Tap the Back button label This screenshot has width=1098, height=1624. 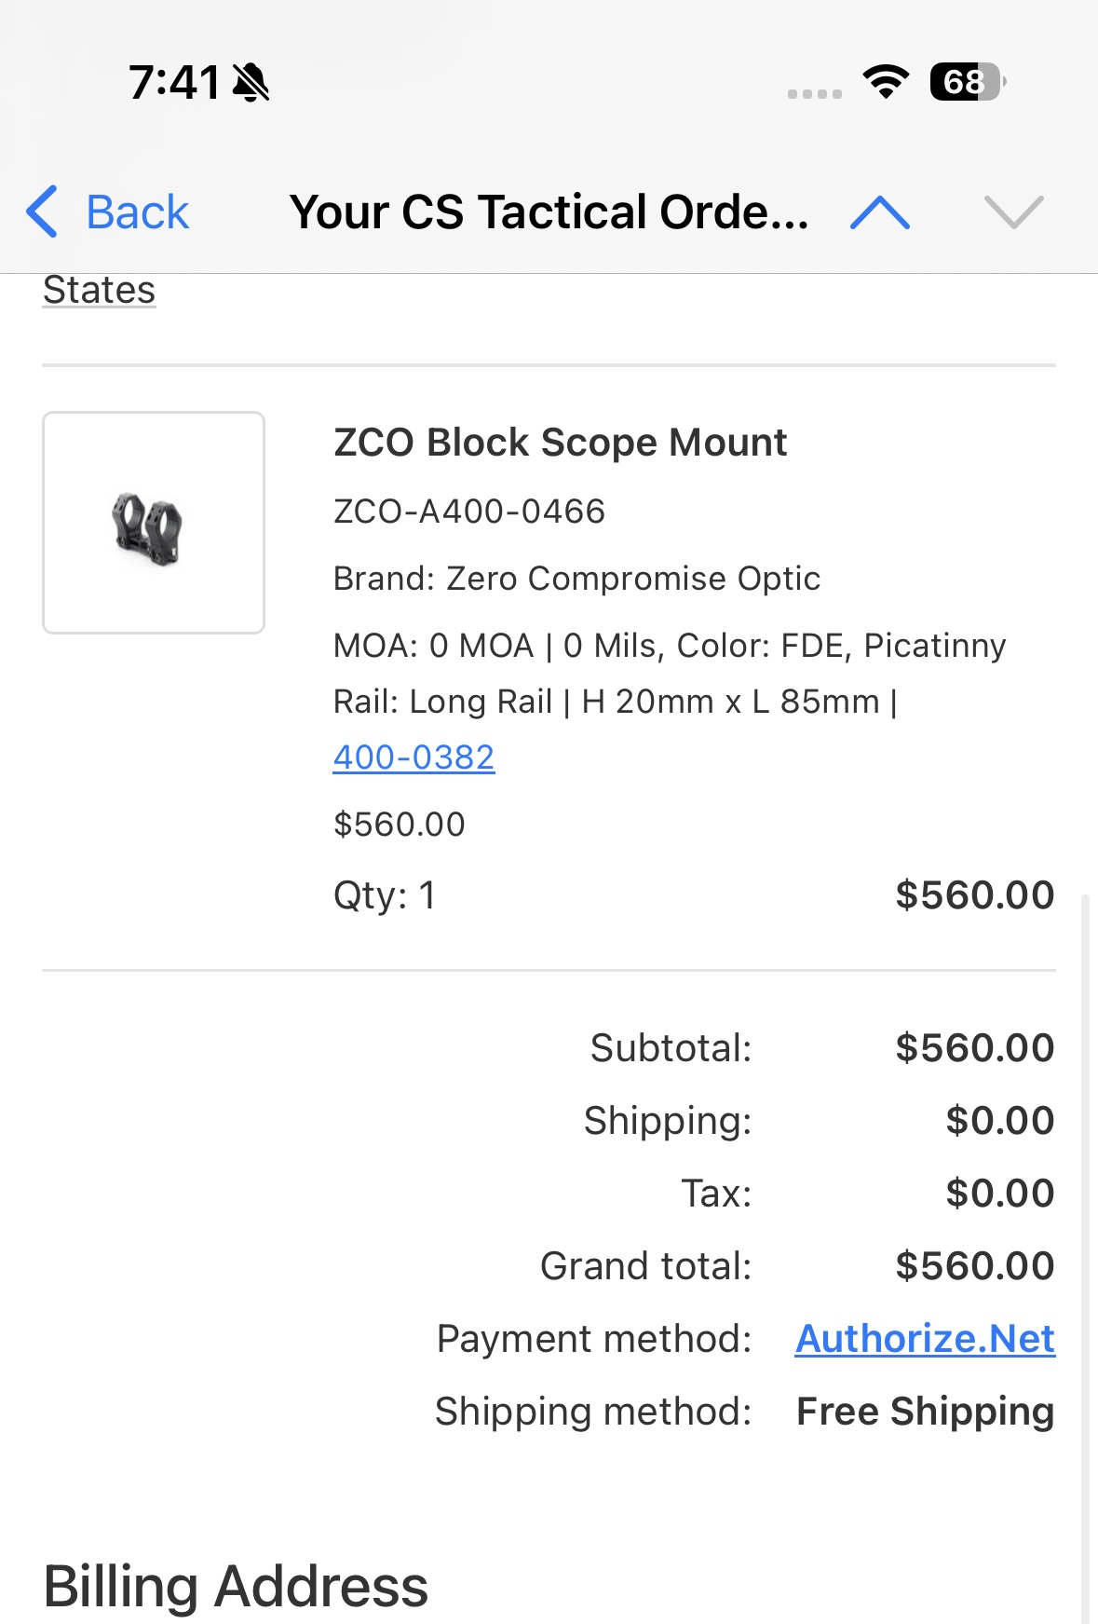click(137, 212)
